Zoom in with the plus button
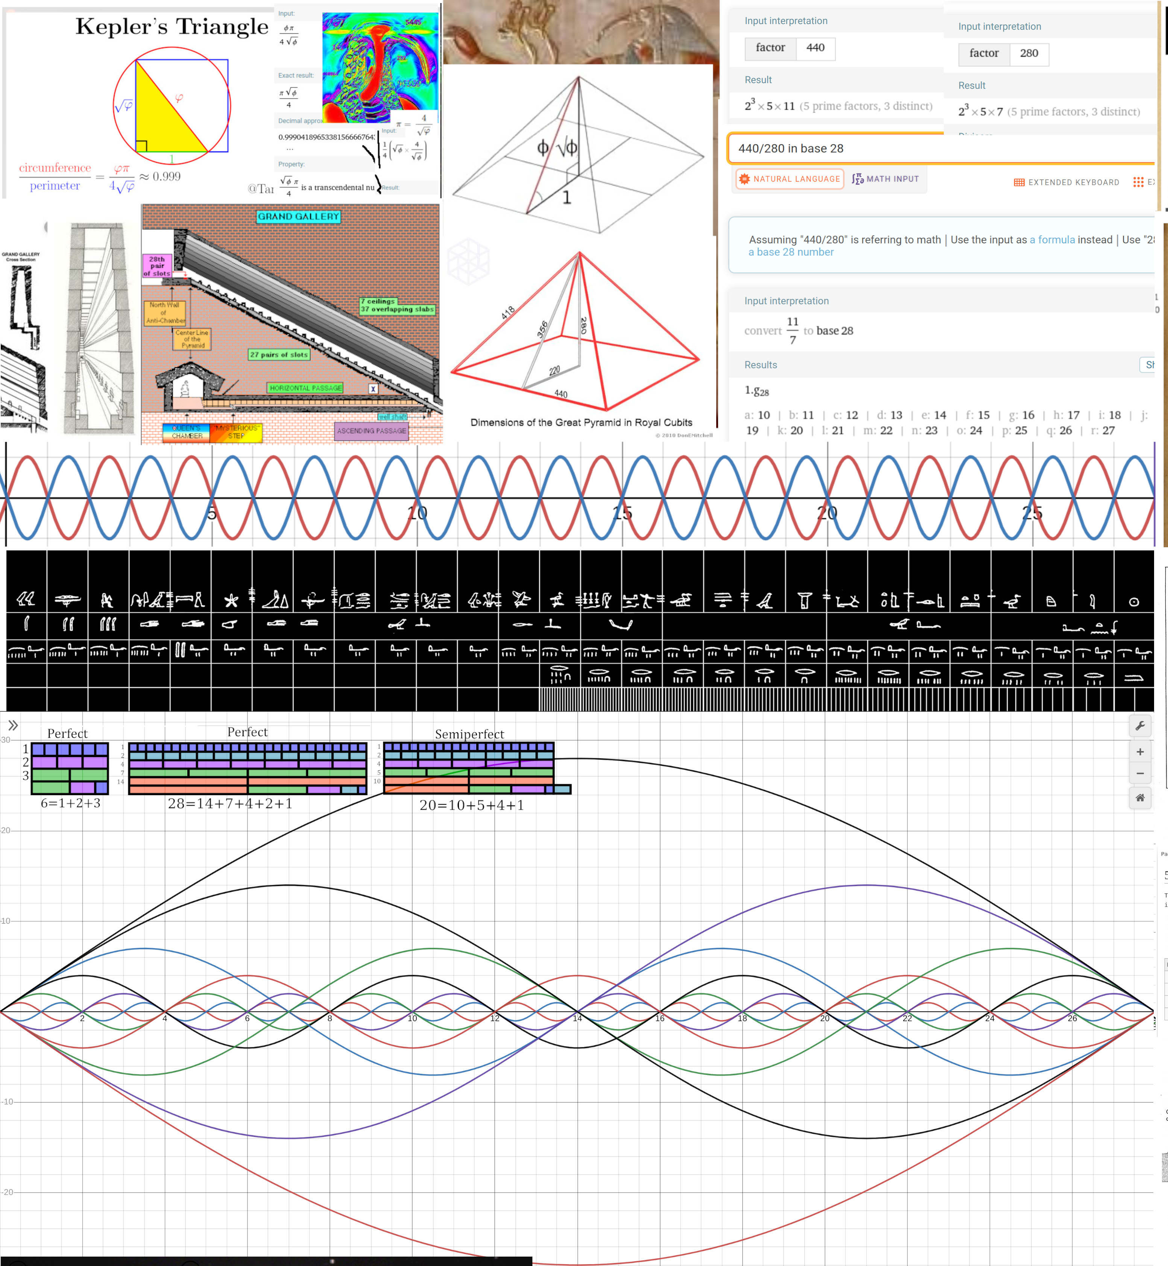The height and width of the screenshot is (1266, 1168). (1139, 751)
